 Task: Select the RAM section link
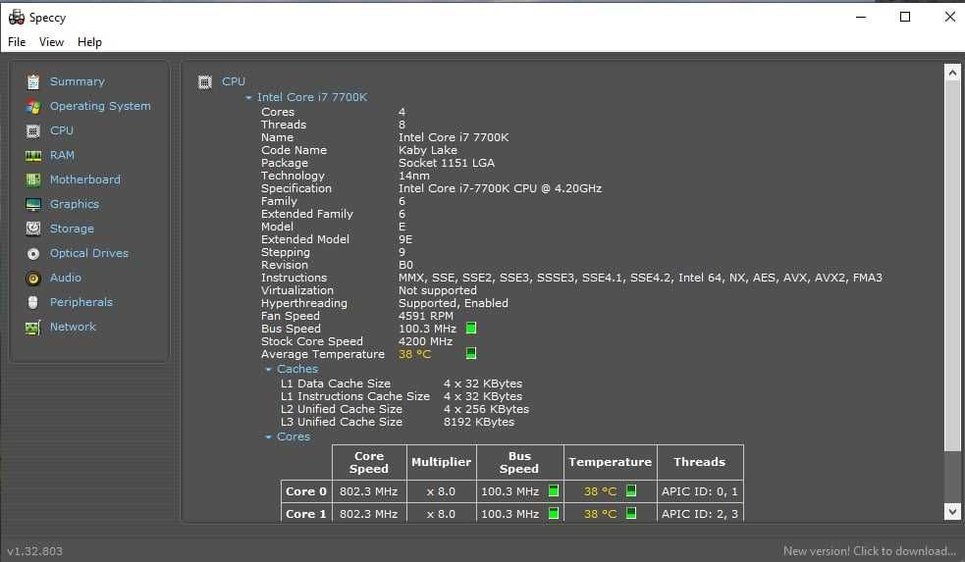(62, 156)
